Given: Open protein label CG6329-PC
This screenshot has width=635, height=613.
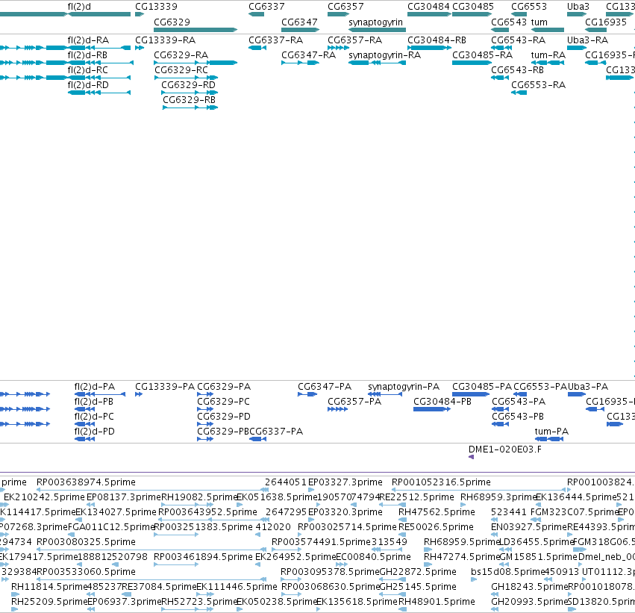Looking at the screenshot, I should [224, 402].
